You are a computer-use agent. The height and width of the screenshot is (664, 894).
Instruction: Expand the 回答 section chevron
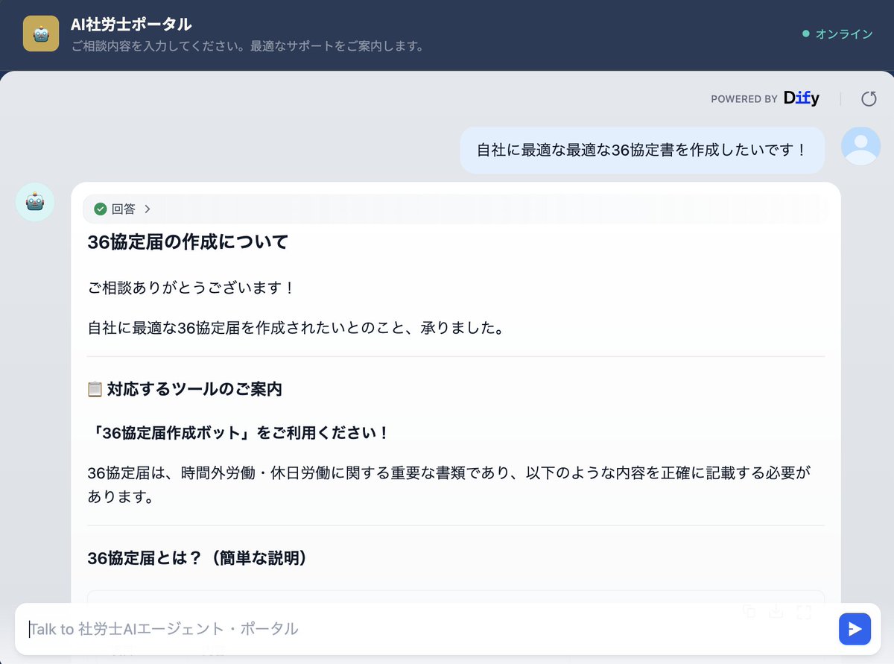point(148,209)
